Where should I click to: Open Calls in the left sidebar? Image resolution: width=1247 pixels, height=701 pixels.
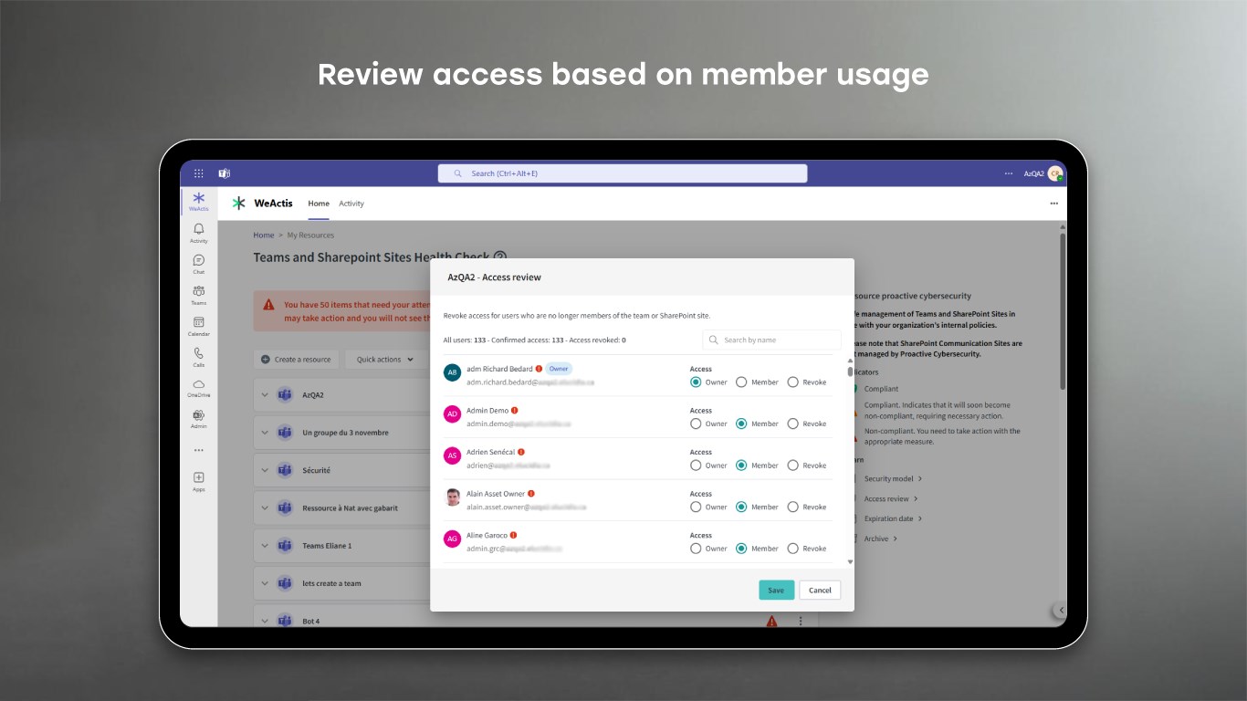pyautogui.click(x=198, y=357)
